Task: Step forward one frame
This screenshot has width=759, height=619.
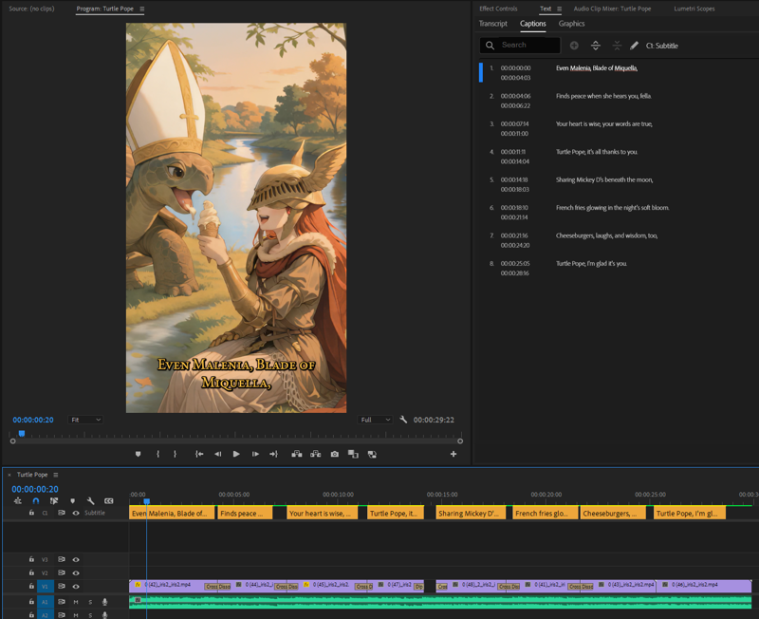Action: click(255, 454)
